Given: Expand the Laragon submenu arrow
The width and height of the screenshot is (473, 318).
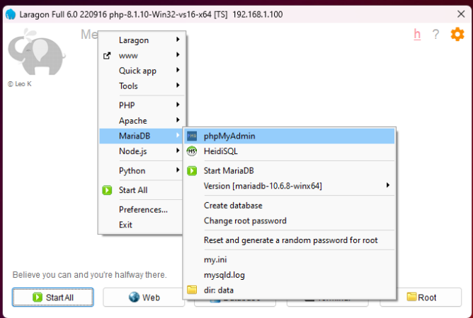Looking at the screenshot, I should [x=178, y=40].
